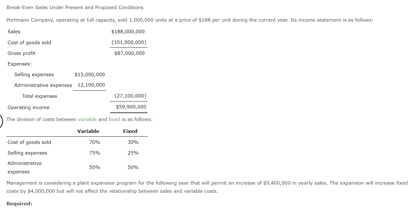Viewport: 417px width, 210px height.
Task: Click the Total expenses (27,100,000) figure
Action: [131, 96]
